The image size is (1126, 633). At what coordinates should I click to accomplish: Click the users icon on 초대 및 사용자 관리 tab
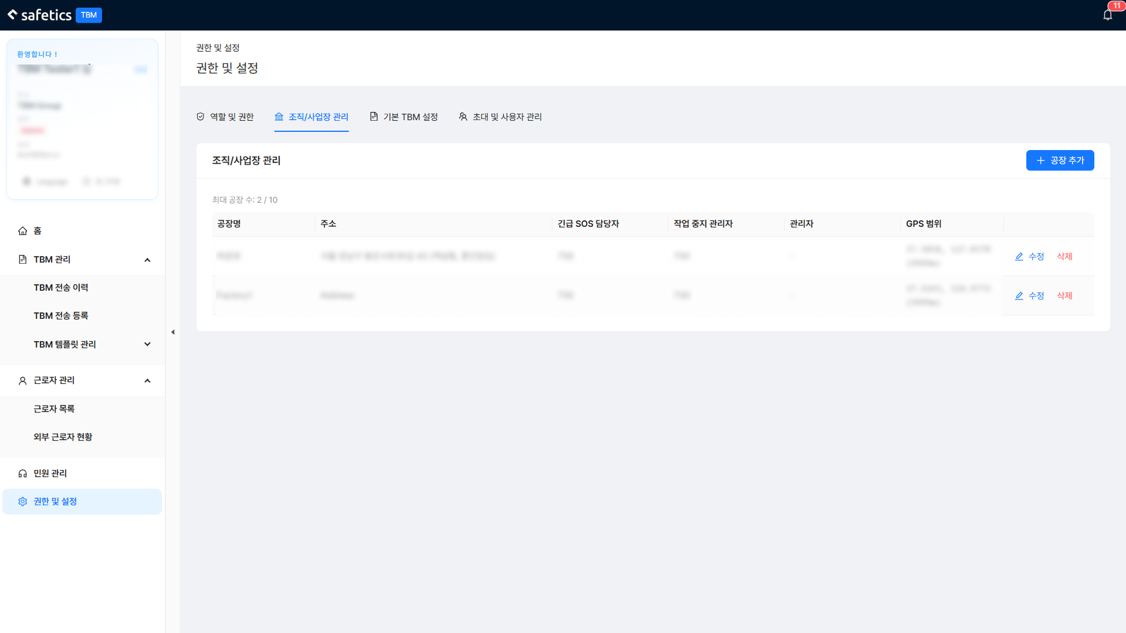pyautogui.click(x=463, y=117)
